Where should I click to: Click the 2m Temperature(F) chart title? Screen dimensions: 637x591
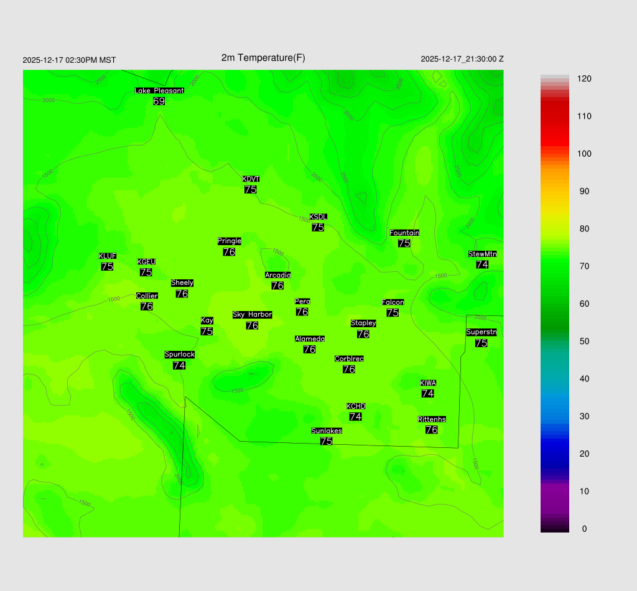coord(263,58)
